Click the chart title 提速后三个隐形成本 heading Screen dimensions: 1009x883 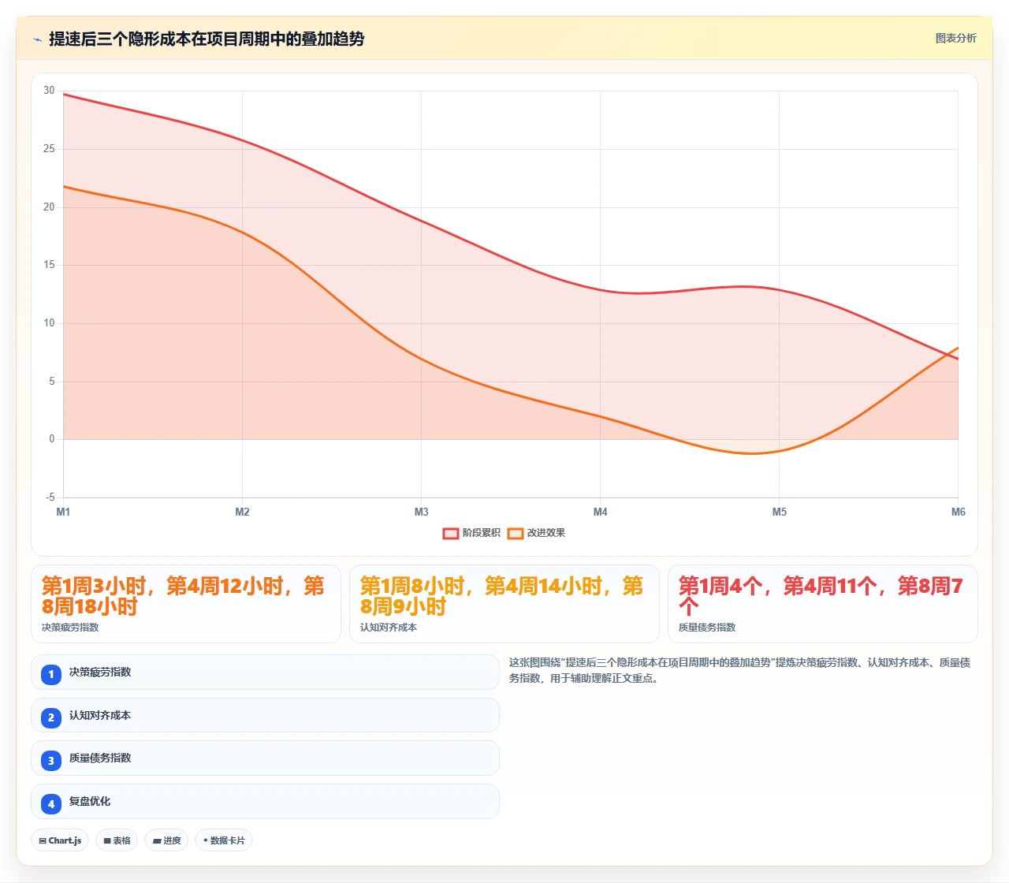click(x=207, y=39)
